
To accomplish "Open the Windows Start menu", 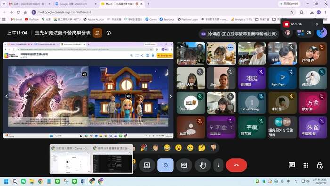I will point(6,181).
